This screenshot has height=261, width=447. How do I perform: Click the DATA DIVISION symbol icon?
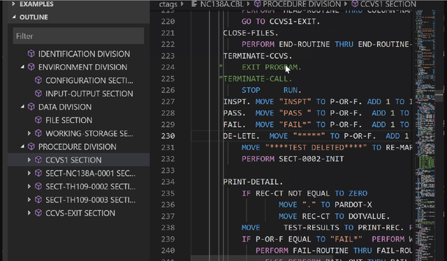pyautogui.click(x=31, y=107)
